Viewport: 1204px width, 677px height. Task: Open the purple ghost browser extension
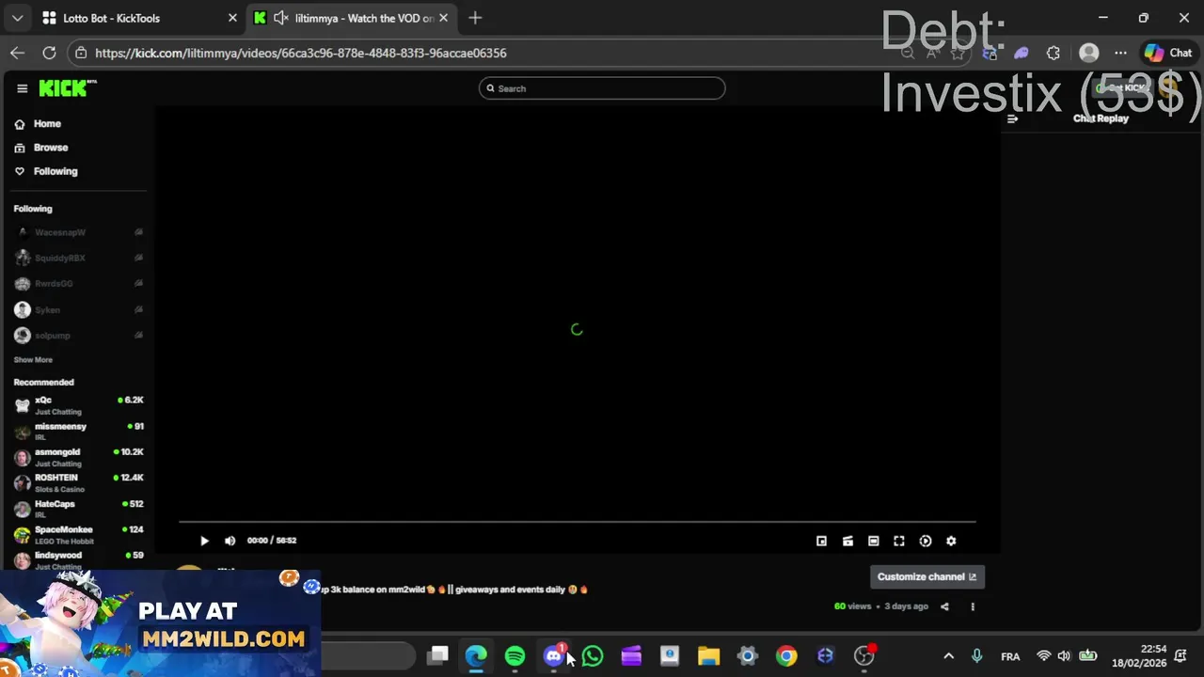(1022, 53)
